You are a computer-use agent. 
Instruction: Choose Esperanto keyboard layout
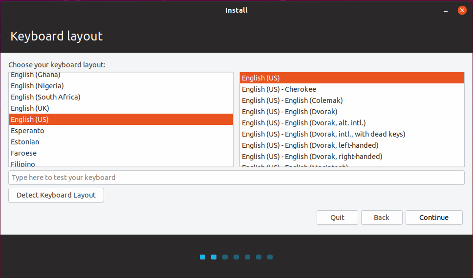point(27,131)
